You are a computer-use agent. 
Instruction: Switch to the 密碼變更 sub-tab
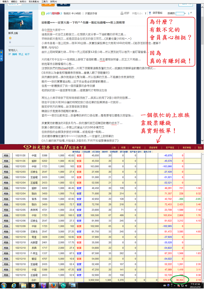tap(114, 152)
